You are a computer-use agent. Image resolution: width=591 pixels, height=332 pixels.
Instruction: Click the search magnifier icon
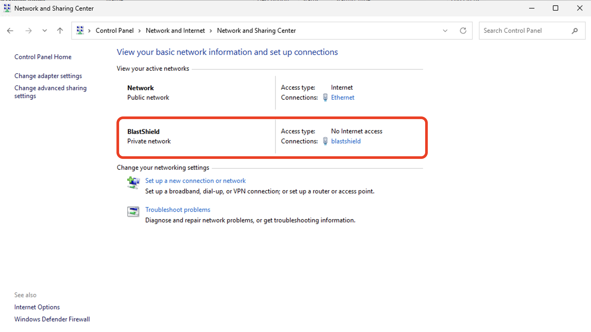[575, 31]
